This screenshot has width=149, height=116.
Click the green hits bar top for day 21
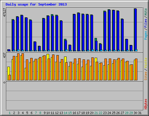[96, 39]
